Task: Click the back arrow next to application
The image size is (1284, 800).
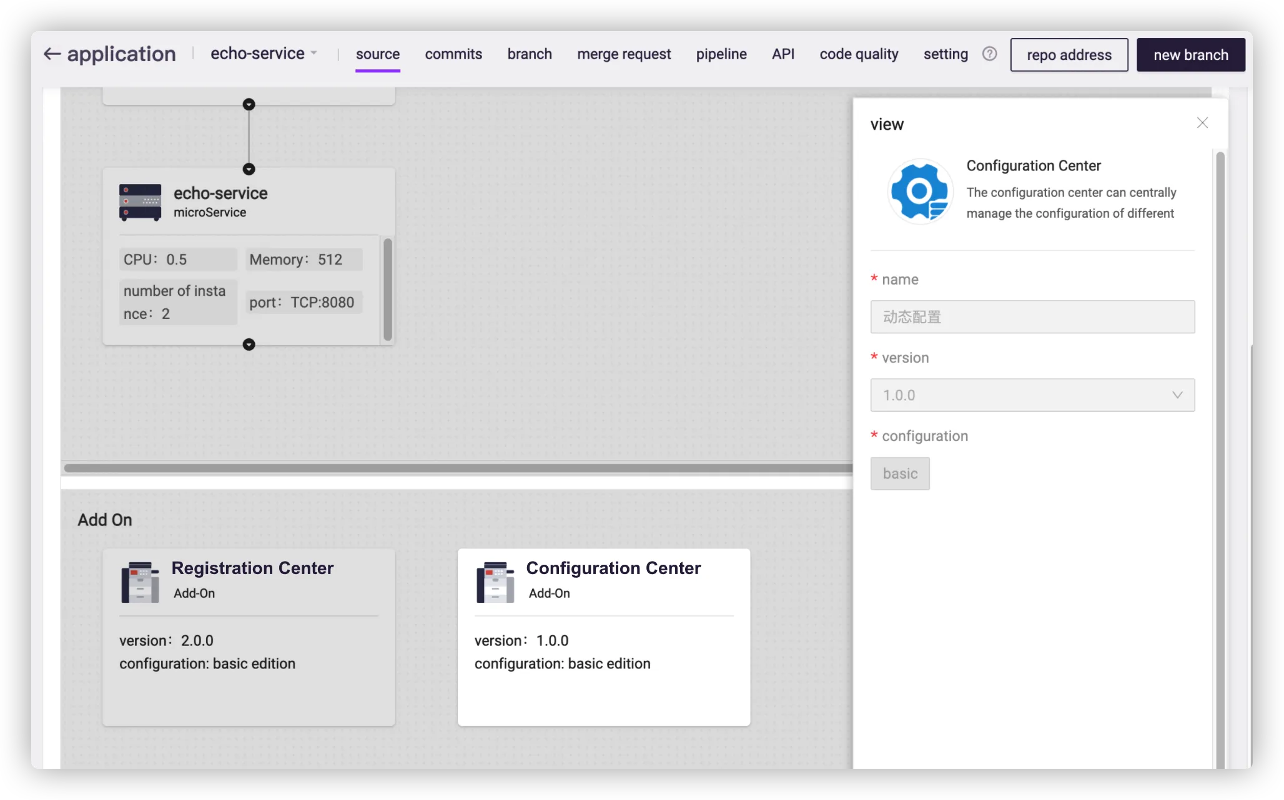Action: [x=52, y=54]
